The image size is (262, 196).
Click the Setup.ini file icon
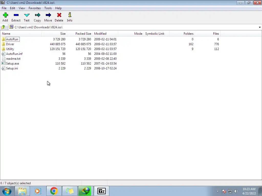point(4,68)
